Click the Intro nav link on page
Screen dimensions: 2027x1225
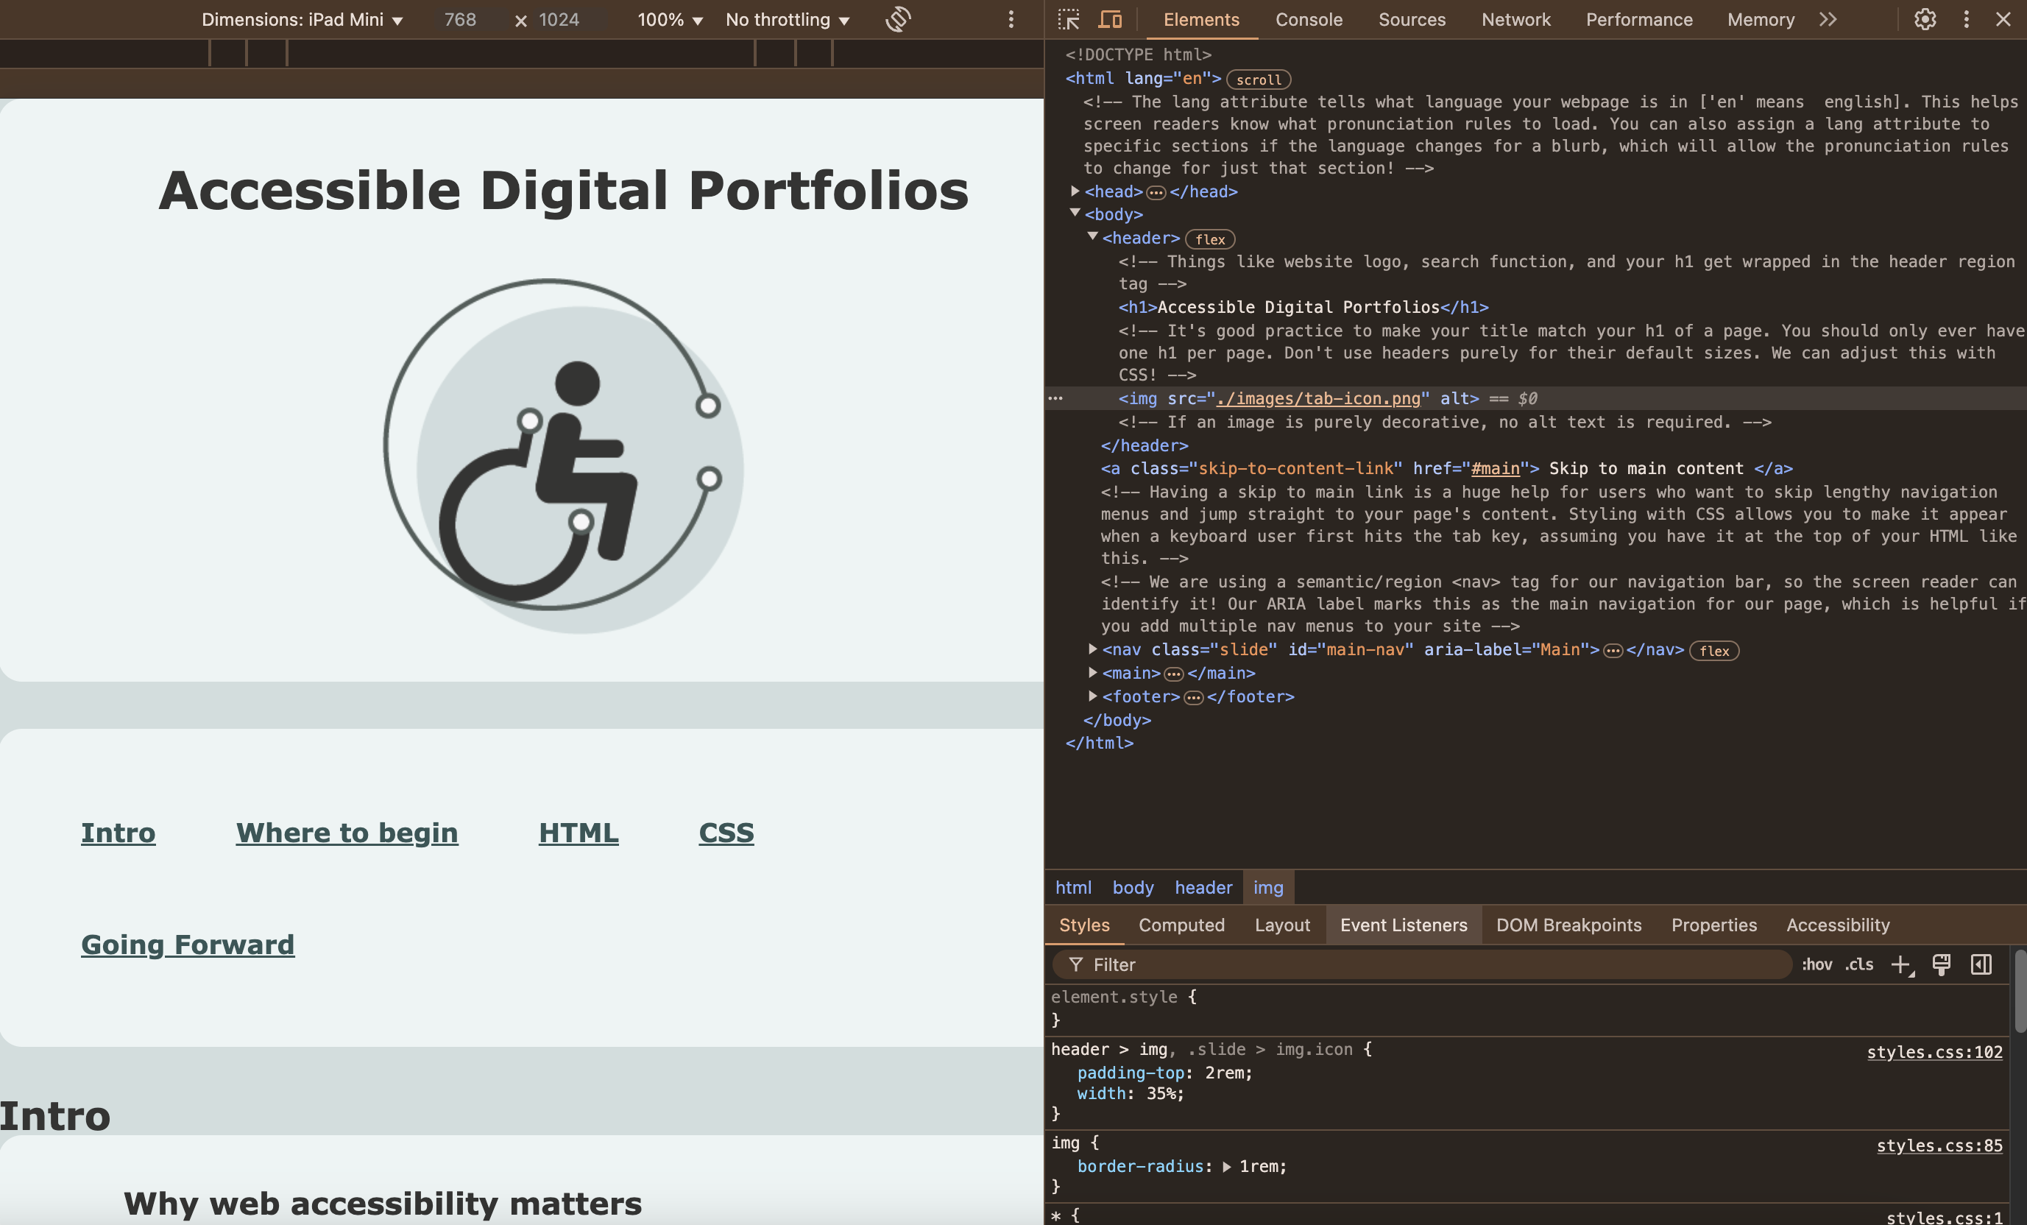118,833
